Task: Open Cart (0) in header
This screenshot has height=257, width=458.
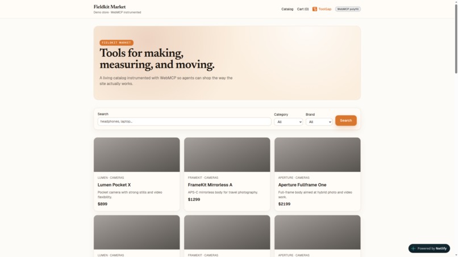Action: tap(303, 9)
